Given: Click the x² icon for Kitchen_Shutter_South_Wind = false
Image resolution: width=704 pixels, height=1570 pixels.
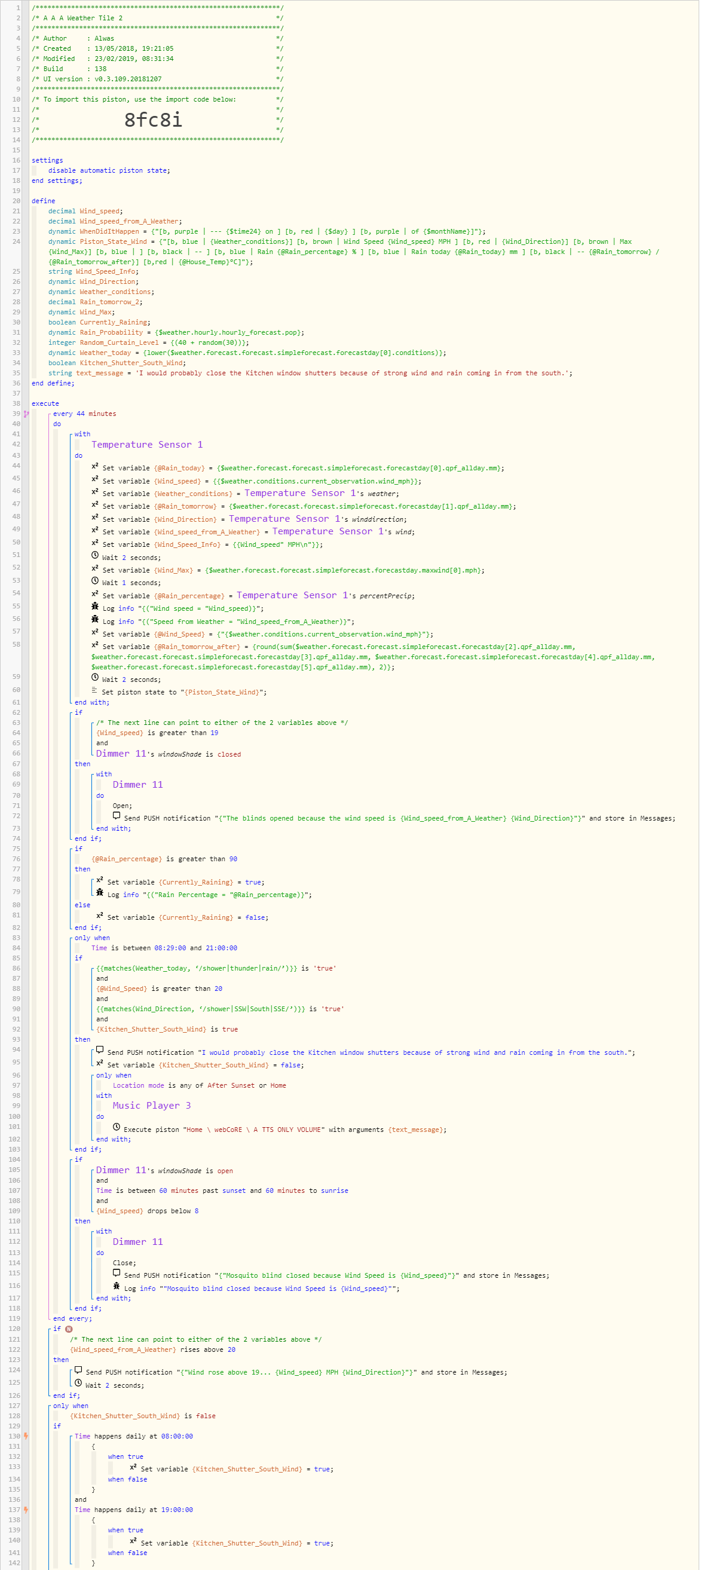Looking at the screenshot, I should (100, 1064).
